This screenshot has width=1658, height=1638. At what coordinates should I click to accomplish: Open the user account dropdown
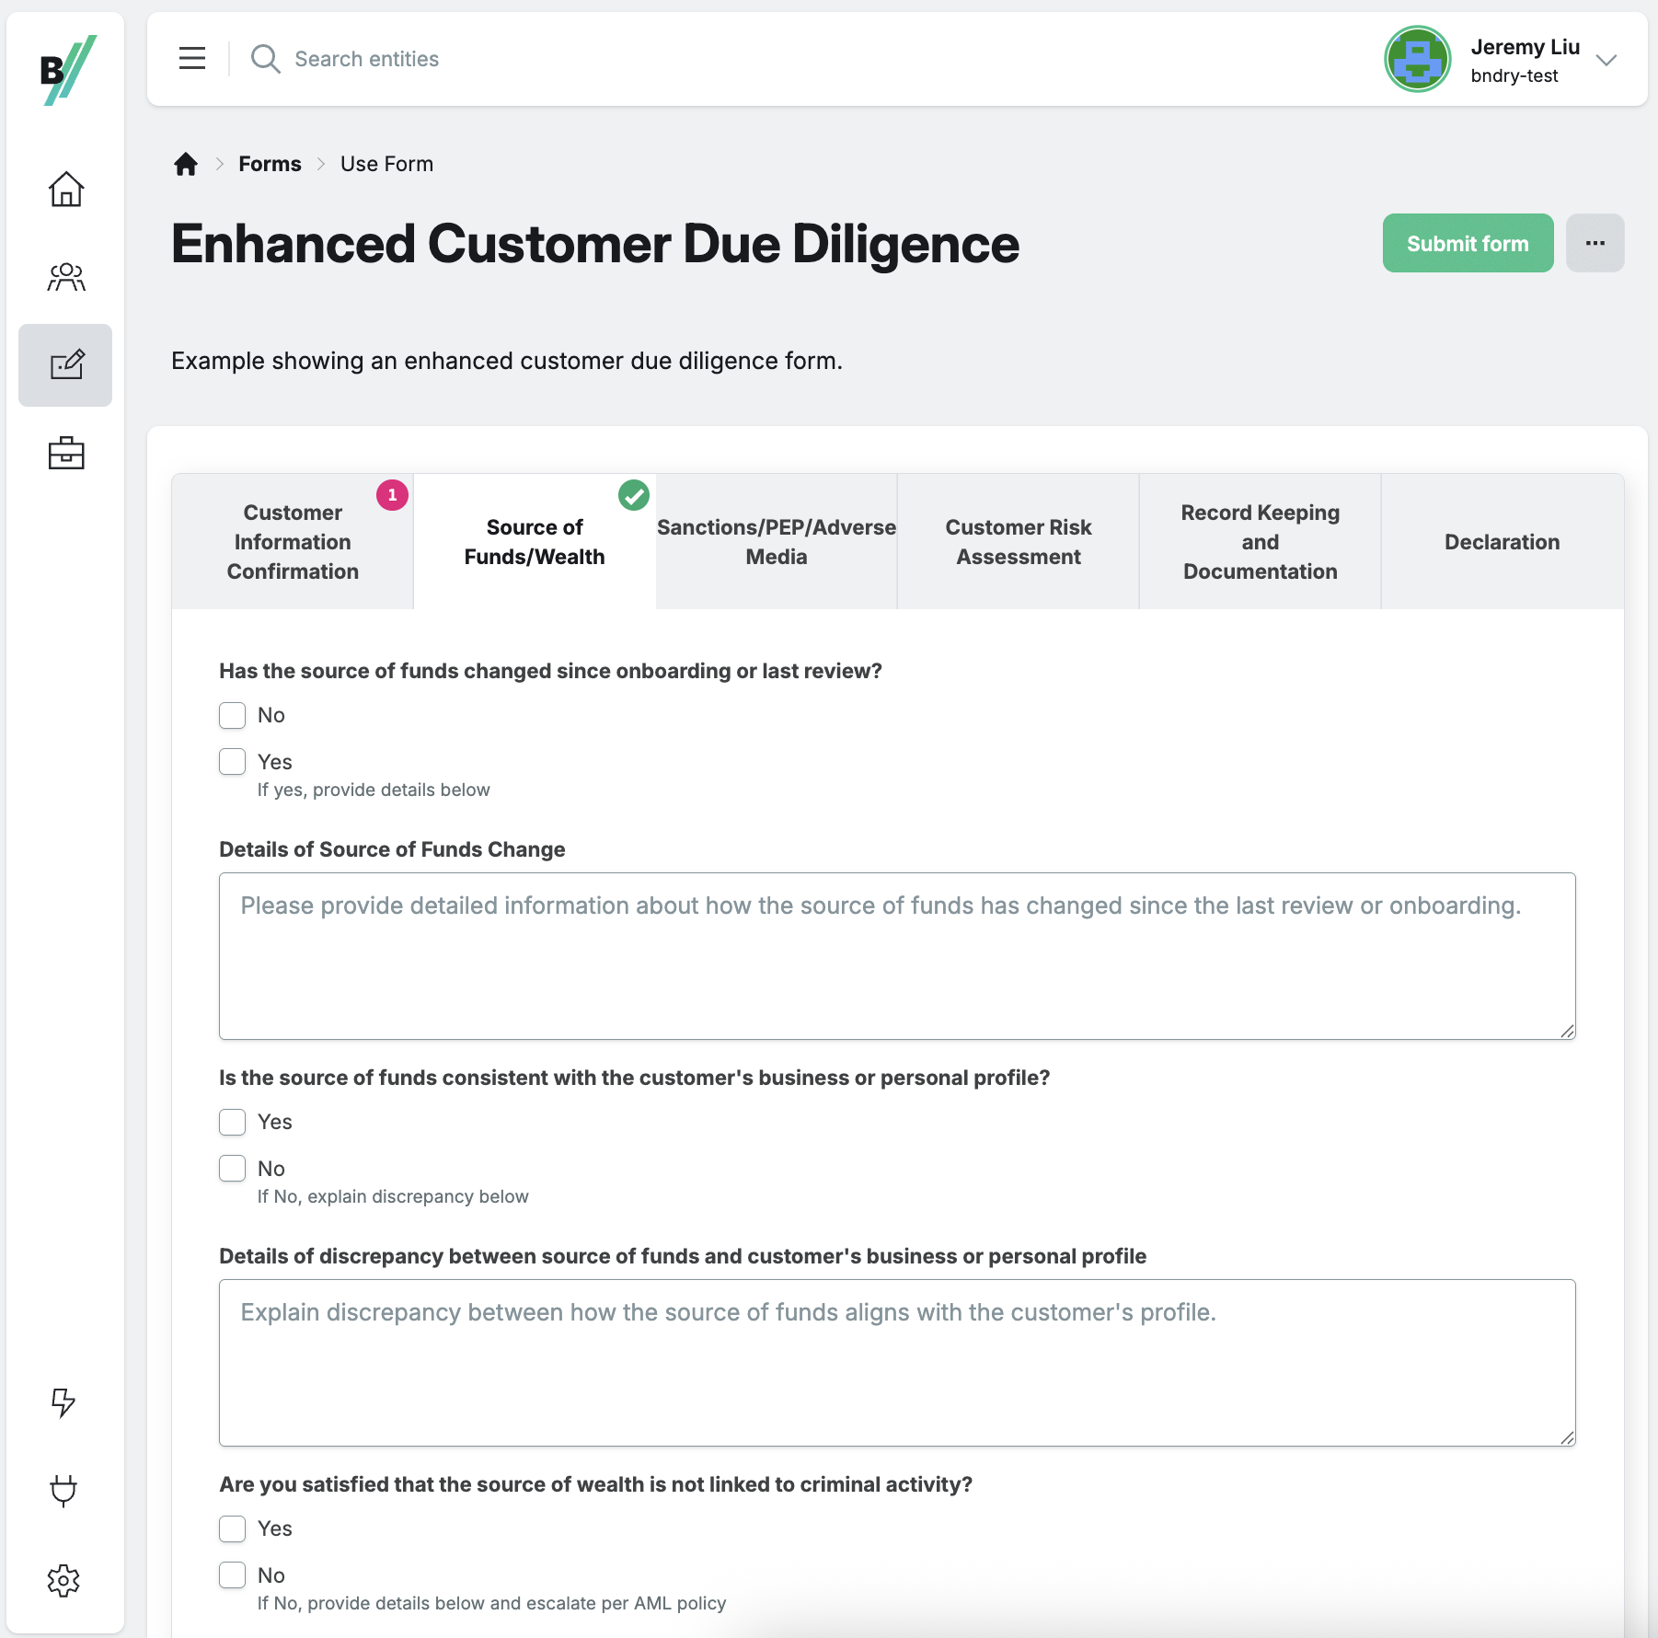1607,59
